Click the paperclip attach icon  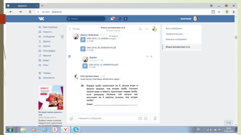[71, 118]
